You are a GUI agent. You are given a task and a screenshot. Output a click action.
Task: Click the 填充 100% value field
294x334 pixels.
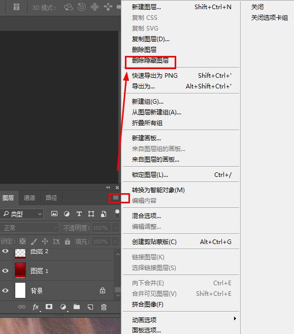pyautogui.click(x=102, y=241)
